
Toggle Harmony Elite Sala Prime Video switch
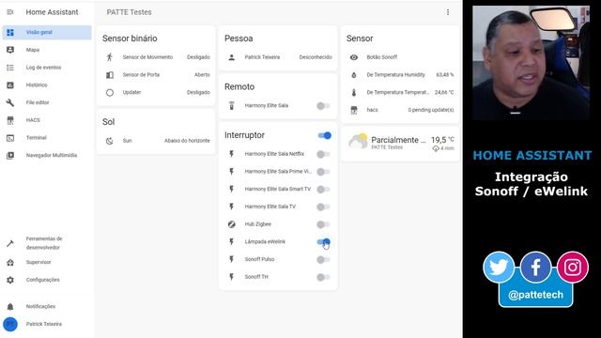coord(323,172)
